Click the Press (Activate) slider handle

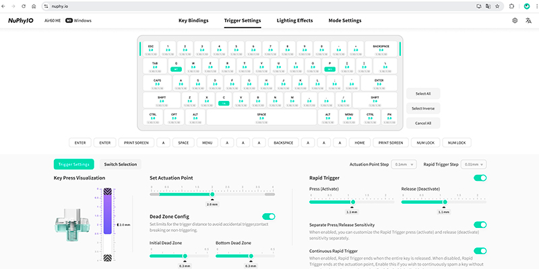352,202
